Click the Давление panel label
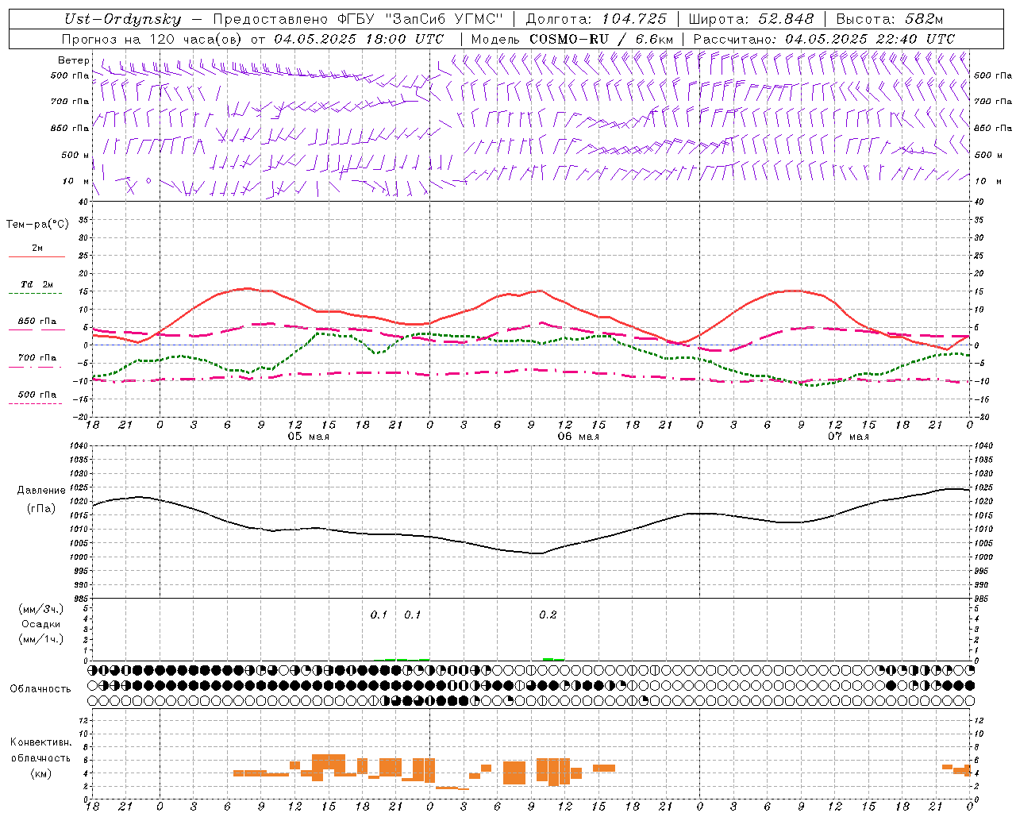Screen dimensions: 1016x813 coord(41,491)
